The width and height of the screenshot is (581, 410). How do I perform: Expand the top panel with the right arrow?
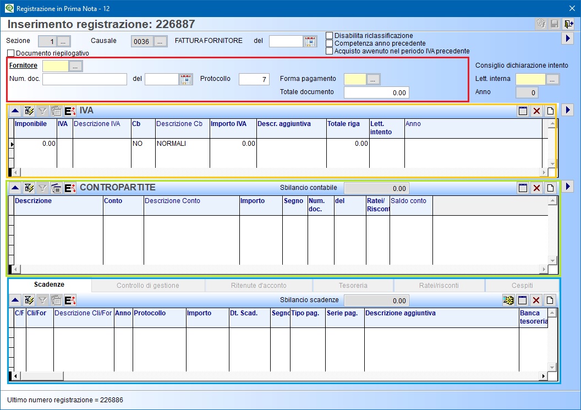tap(568, 38)
